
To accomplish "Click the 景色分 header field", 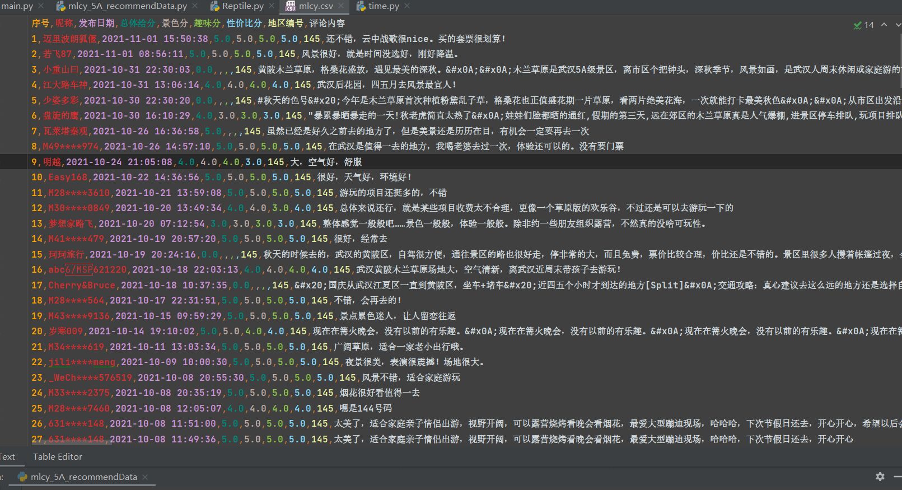I will pyautogui.click(x=175, y=23).
